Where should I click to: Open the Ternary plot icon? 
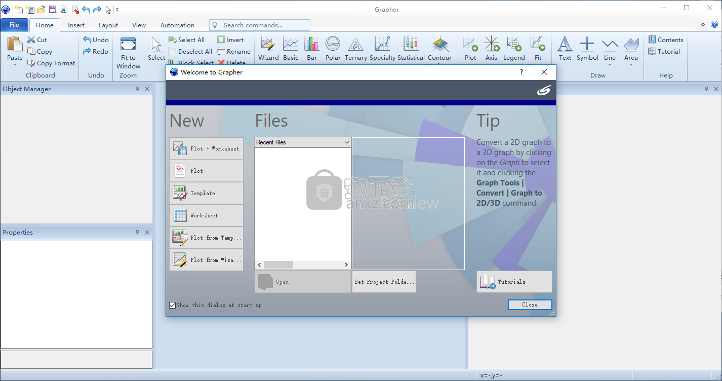[355, 44]
